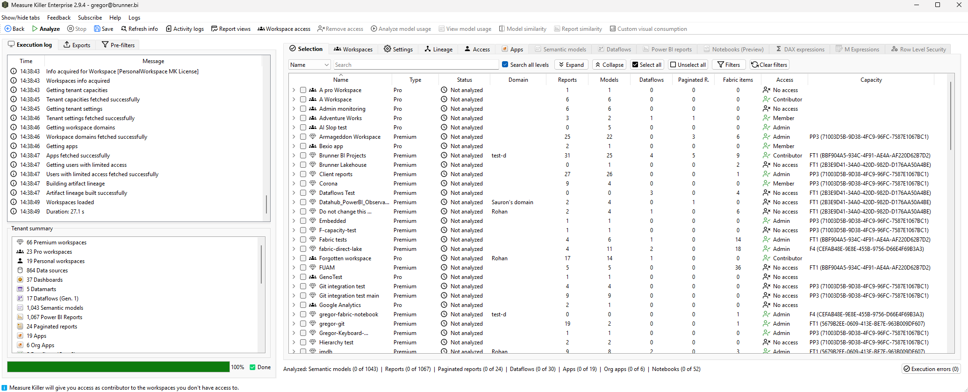The height and width of the screenshot is (392, 968).
Task: Sort by the Reports column header
Action: [567, 79]
